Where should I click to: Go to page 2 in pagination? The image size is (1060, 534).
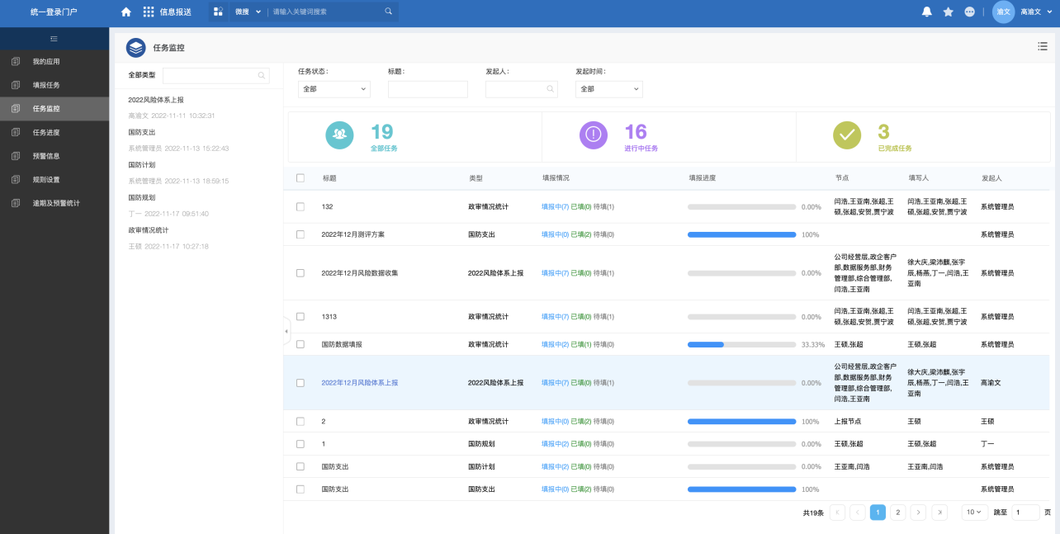897,513
